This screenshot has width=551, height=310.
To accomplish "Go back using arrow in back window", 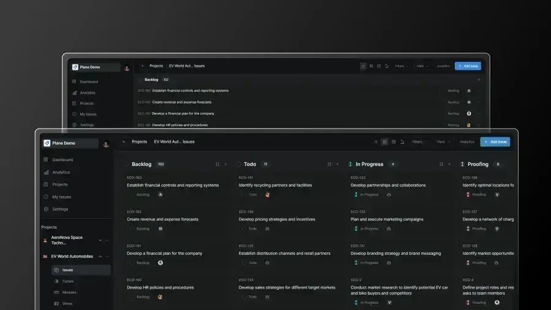I will [x=142, y=66].
